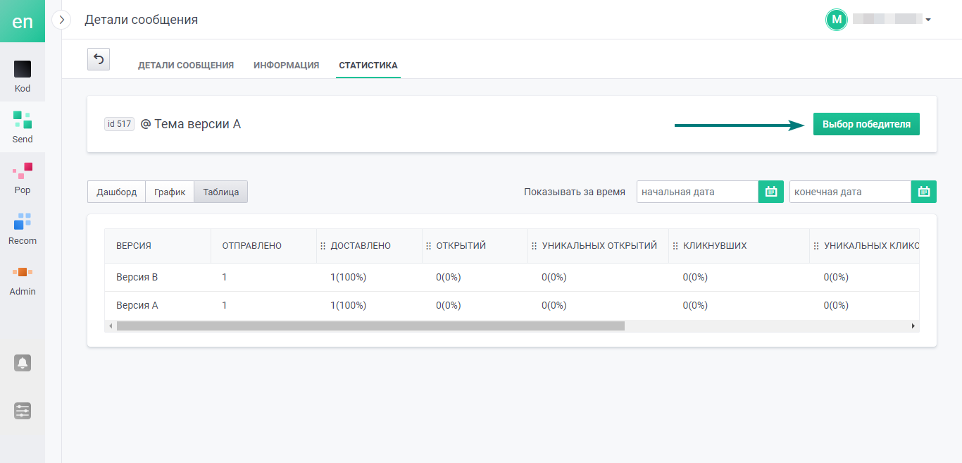
Task: Select the Таблица view
Action: click(x=221, y=192)
